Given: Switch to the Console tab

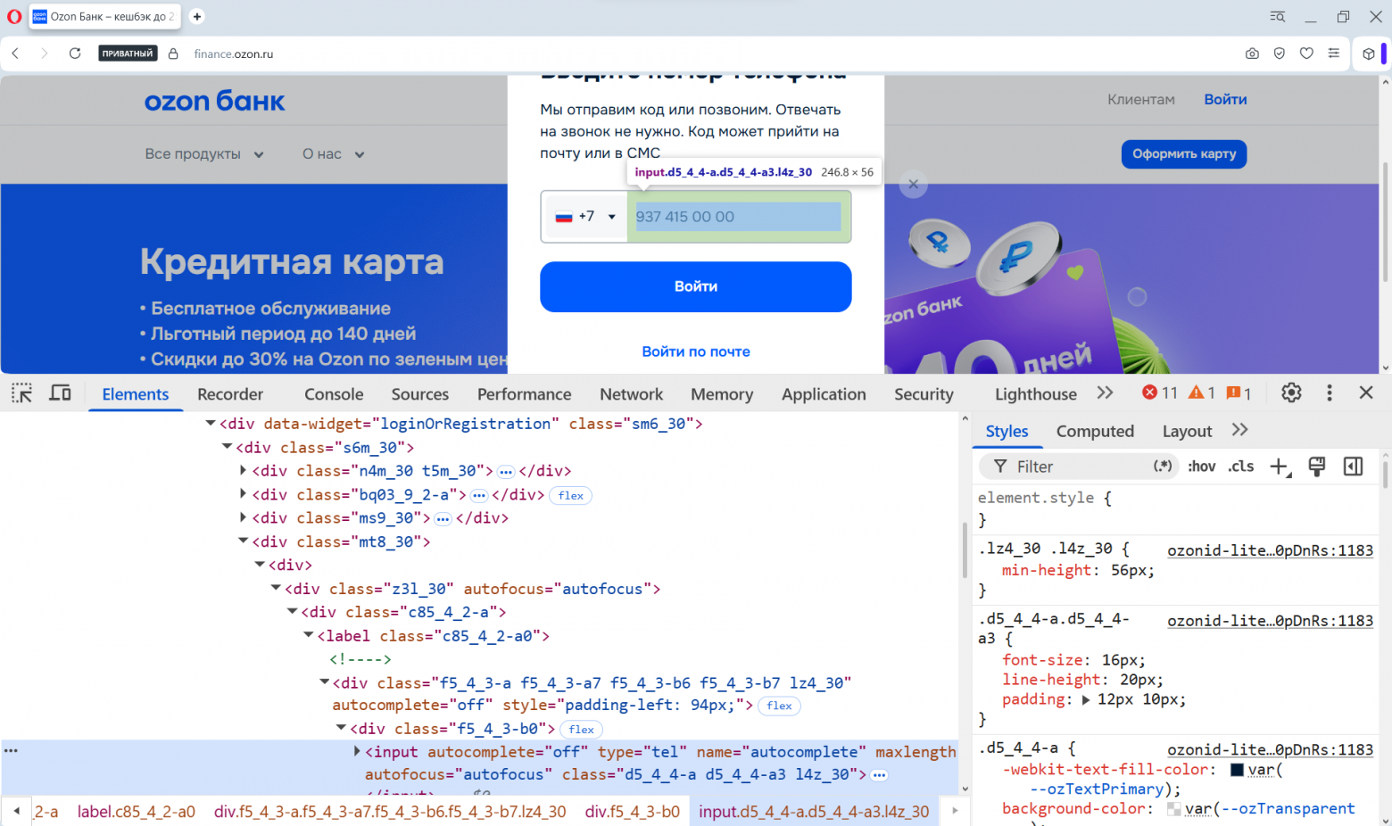Looking at the screenshot, I should pos(334,394).
